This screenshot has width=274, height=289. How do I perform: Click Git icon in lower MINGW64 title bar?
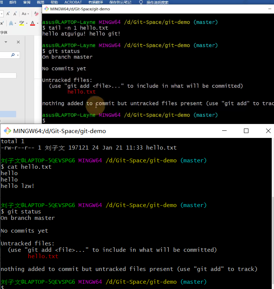pos(8,131)
